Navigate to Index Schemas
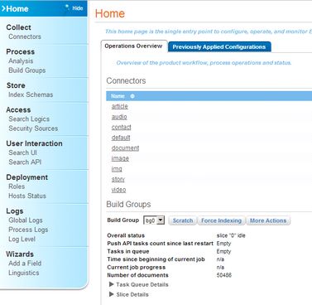312x305 pixels. coord(31,94)
